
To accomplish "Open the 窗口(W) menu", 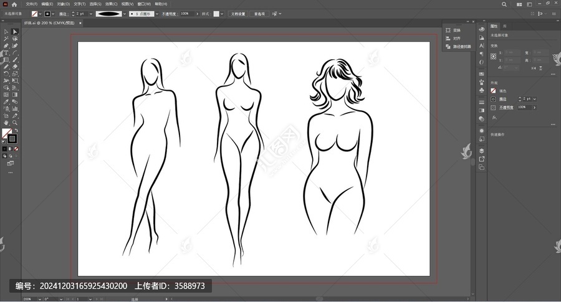I will coord(144,4).
